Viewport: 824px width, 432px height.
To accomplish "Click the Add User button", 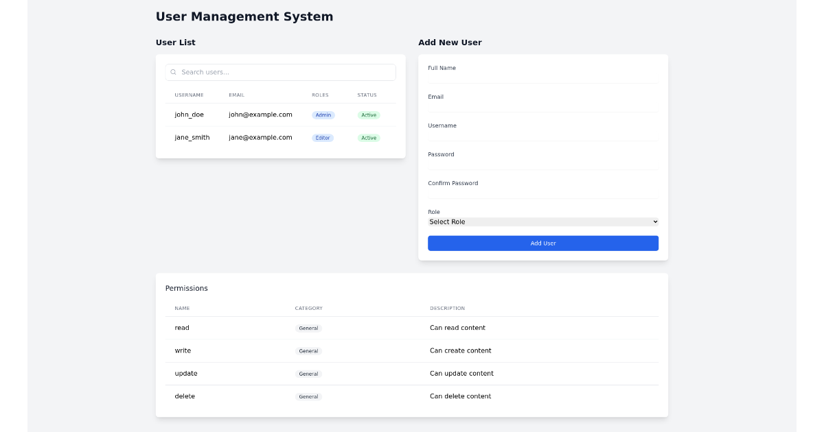I will click(542, 243).
